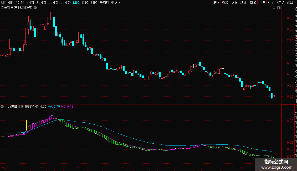Click the 5.00 price axis label in main chart
Viewport: 297px width, 171px height.
[290, 97]
